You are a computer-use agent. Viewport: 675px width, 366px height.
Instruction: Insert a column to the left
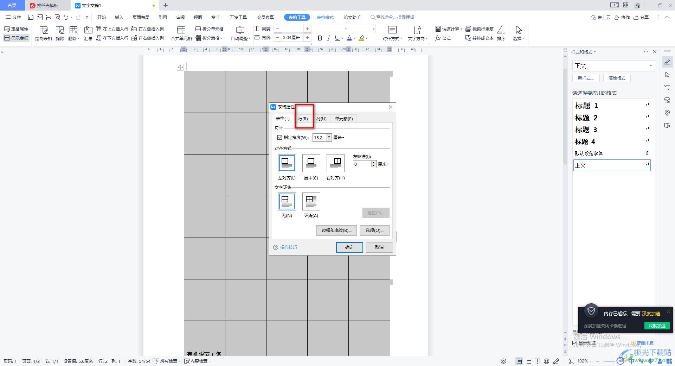click(x=148, y=29)
